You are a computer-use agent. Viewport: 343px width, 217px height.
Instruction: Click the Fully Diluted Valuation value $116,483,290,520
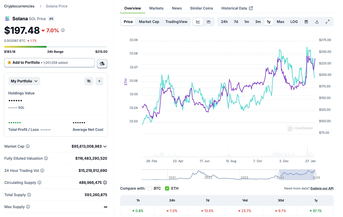pos(91,158)
